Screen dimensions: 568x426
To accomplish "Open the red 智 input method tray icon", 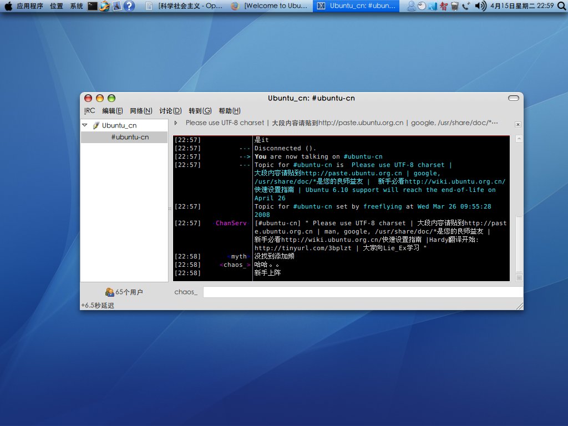I will (443, 6).
